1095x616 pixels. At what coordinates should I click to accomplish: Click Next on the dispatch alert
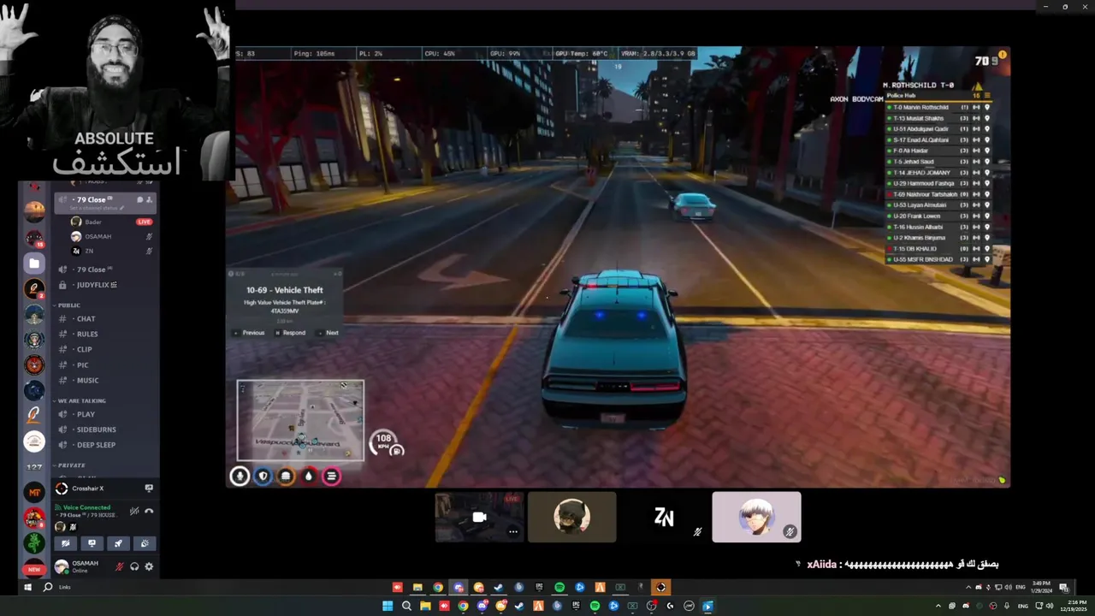[328, 333]
